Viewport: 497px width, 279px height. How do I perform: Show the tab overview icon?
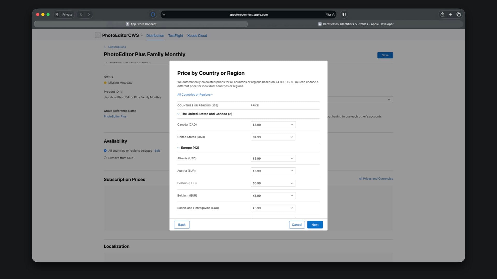coord(458,14)
